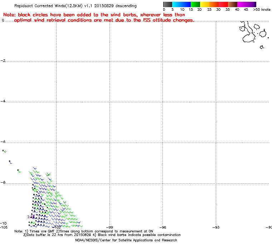Click the isolated green wind barb near -6.5 latitude
The image size is (272, 246).
(4, 151)
